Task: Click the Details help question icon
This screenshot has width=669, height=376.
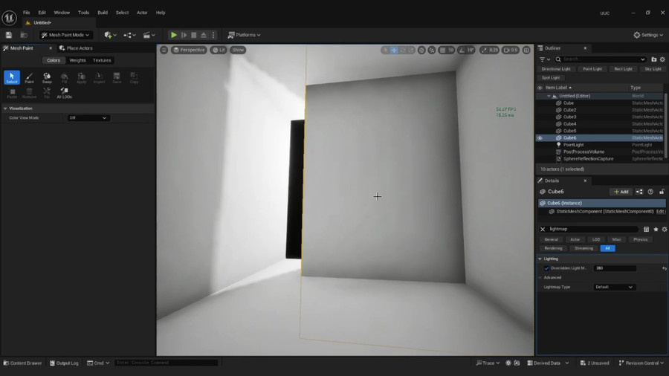Action: 650,192
